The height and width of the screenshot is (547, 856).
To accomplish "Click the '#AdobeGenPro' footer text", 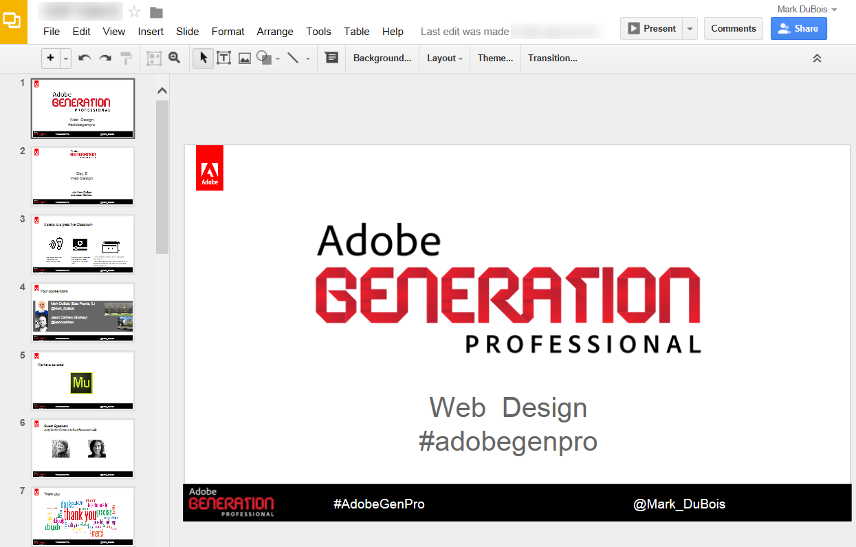I will pyautogui.click(x=379, y=504).
